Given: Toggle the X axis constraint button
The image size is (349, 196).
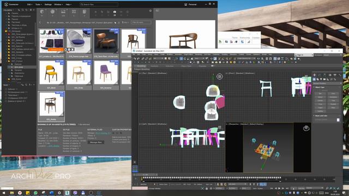Looking at the screenshot, I should point(250,184).
